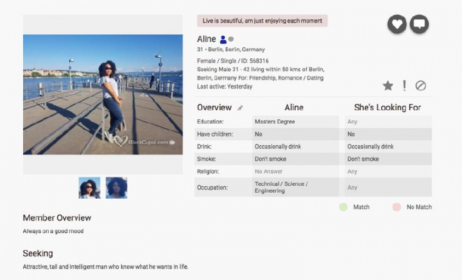Open the second close-up photo thumbnail
The image size is (462, 280).
[116, 188]
